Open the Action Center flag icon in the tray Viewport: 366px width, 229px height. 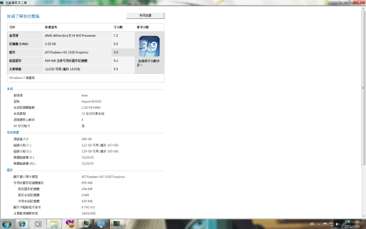[x=325, y=224]
